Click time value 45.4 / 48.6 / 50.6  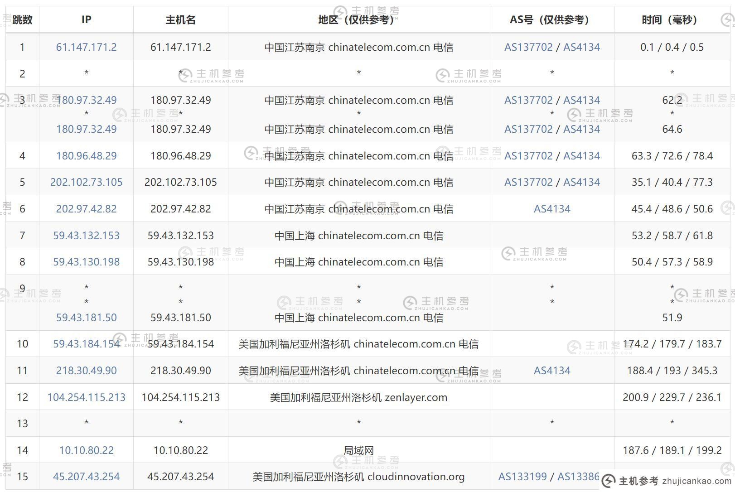coord(672,209)
